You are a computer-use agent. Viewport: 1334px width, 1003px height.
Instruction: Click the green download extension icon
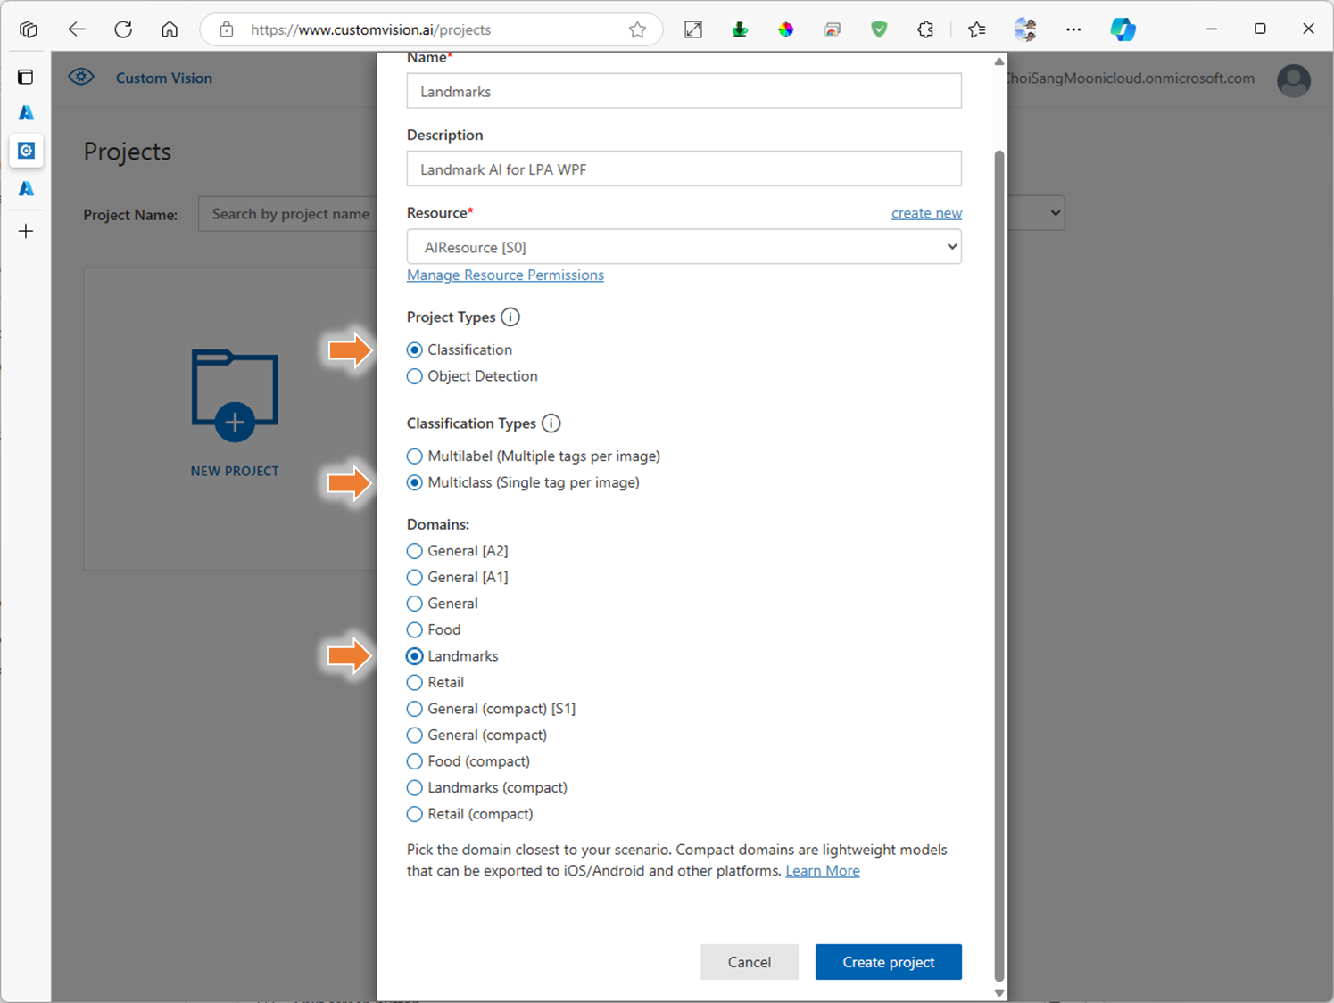[740, 29]
